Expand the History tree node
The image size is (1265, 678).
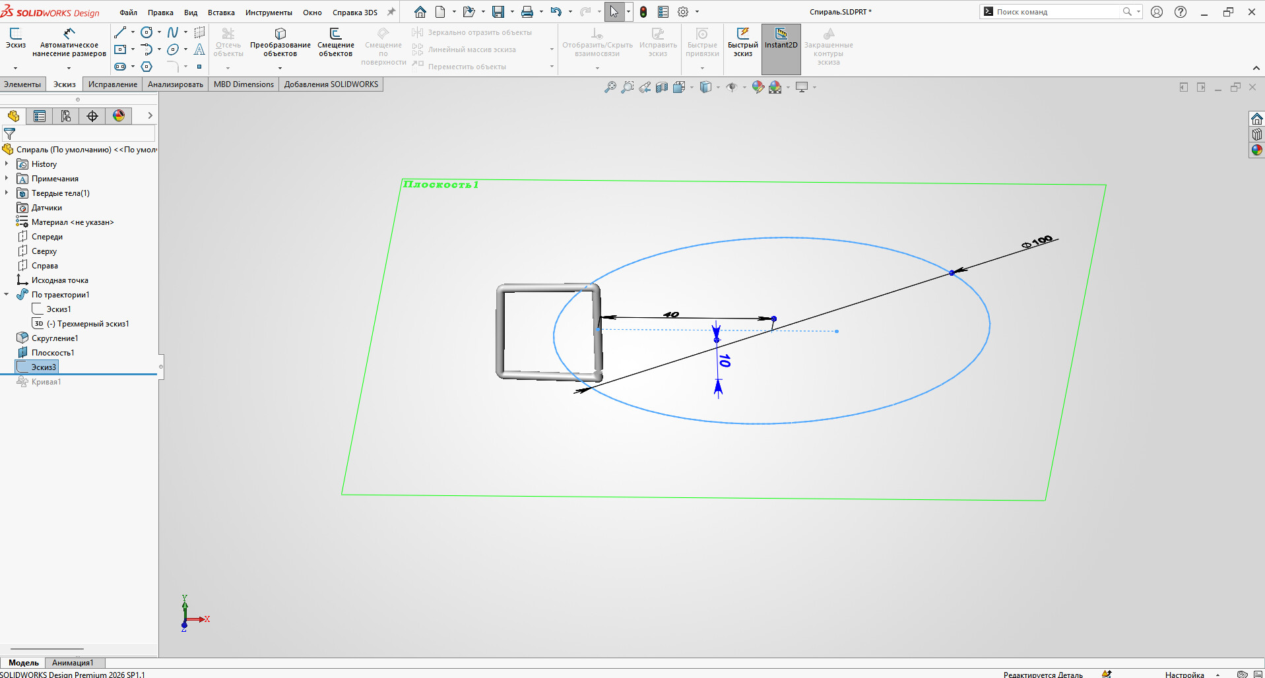click(x=7, y=164)
